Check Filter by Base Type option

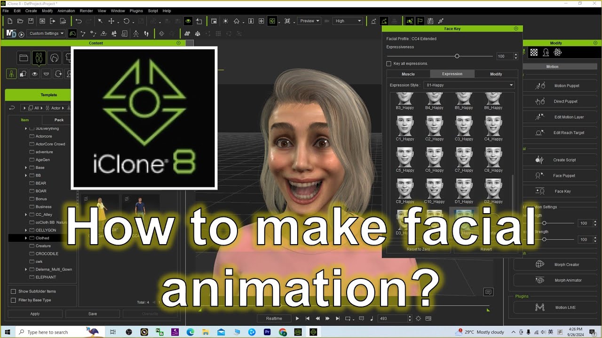click(14, 300)
